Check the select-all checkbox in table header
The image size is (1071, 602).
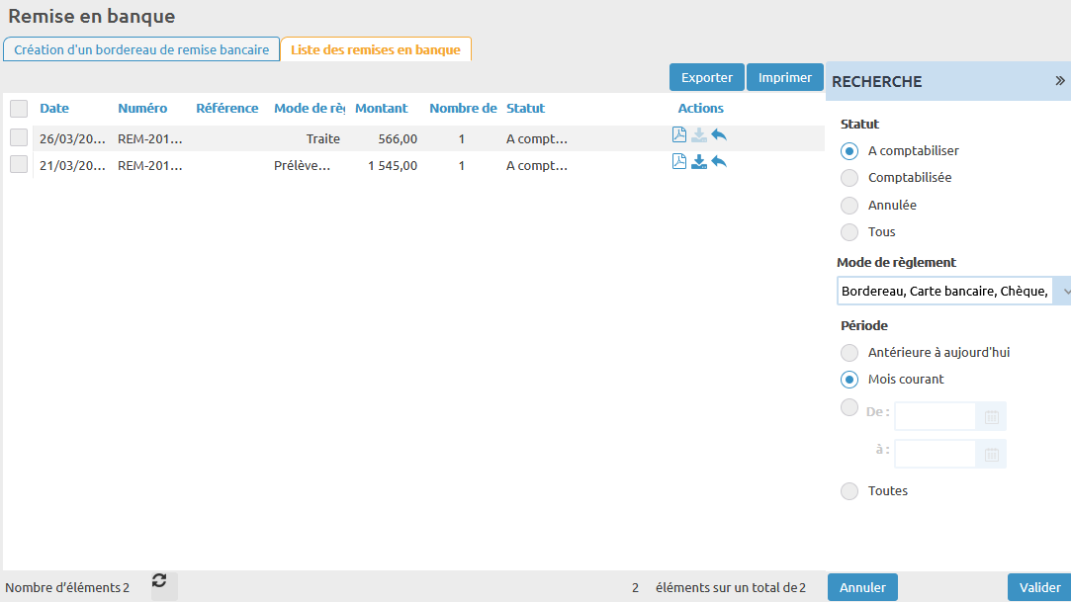(19, 109)
